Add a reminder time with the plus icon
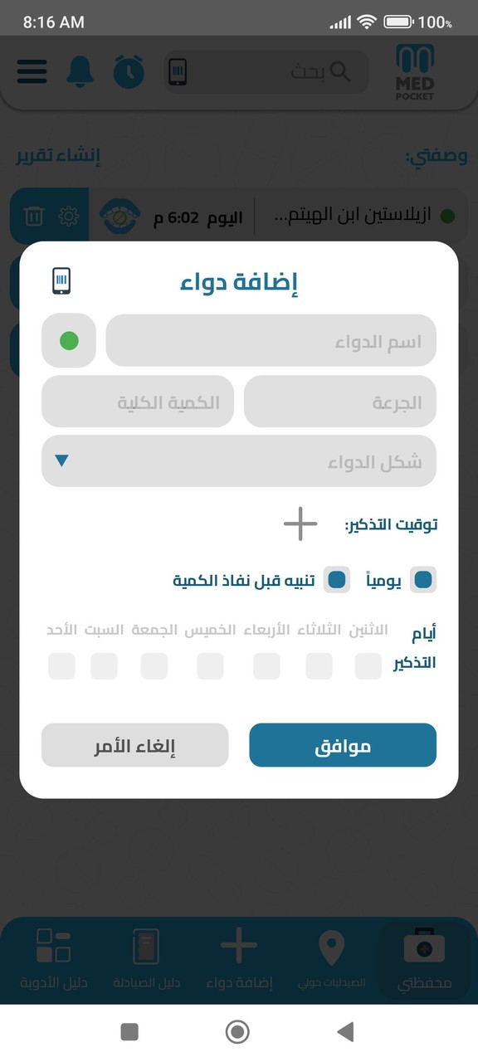 point(299,524)
